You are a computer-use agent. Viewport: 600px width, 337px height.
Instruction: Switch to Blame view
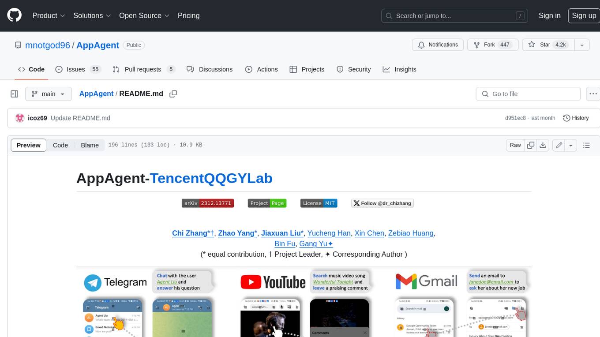tap(90, 145)
